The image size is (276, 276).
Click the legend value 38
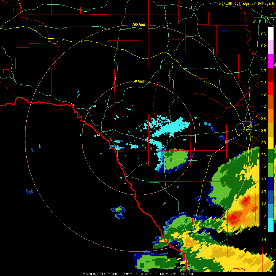click(x=263, y=118)
